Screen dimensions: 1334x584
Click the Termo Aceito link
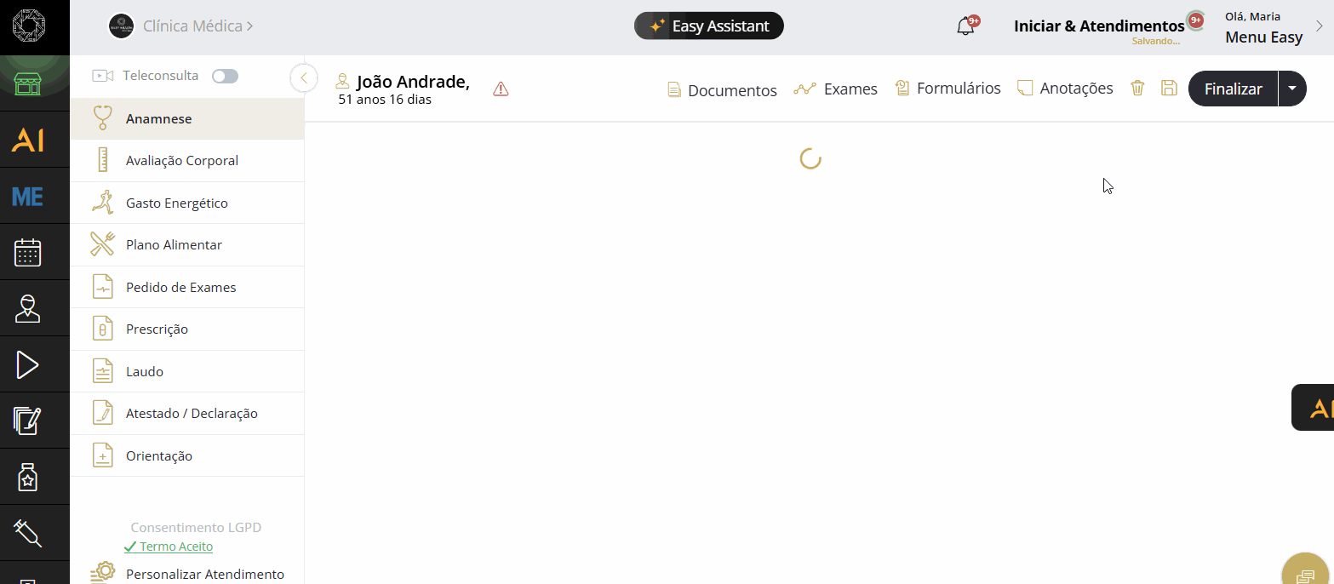175,547
